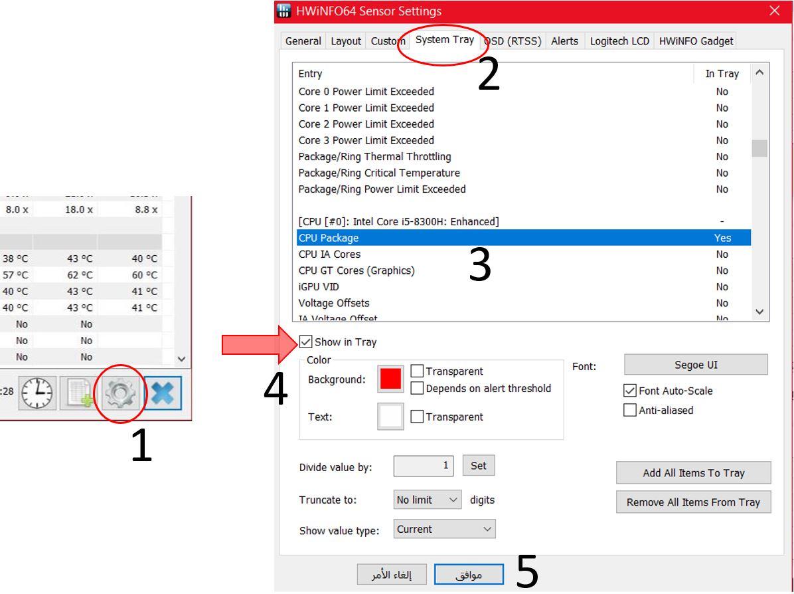Click the موافق (OK) button
This screenshot has height=594, width=794.
(469, 575)
